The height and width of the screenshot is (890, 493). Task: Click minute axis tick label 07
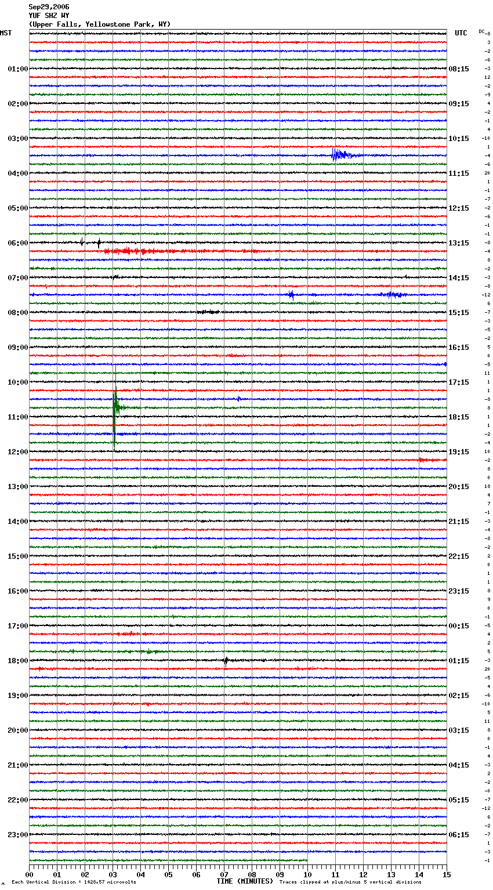click(x=224, y=874)
